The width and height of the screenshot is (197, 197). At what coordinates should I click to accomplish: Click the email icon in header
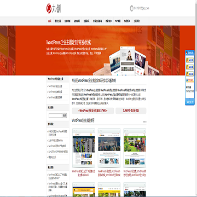pyautogui.click(x=132, y=8)
